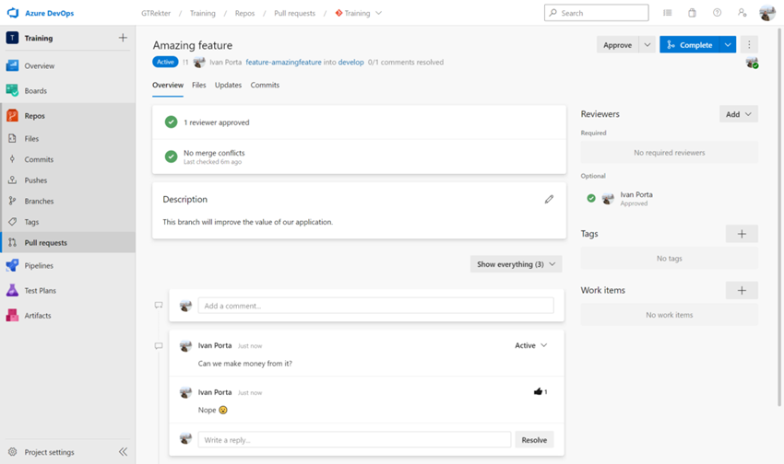Open work items list icon in header
784x464 pixels.
668,13
